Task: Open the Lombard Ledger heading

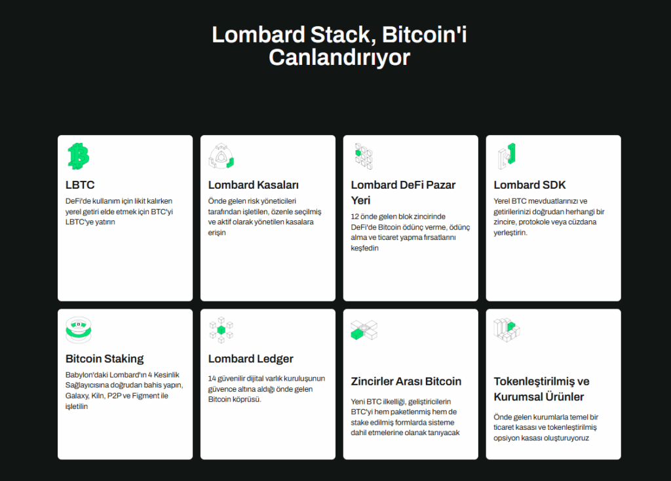Action: 251,358
